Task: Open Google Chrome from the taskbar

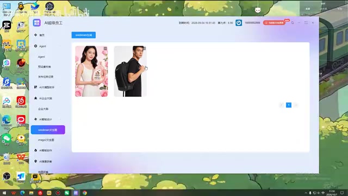Action: coord(85,193)
